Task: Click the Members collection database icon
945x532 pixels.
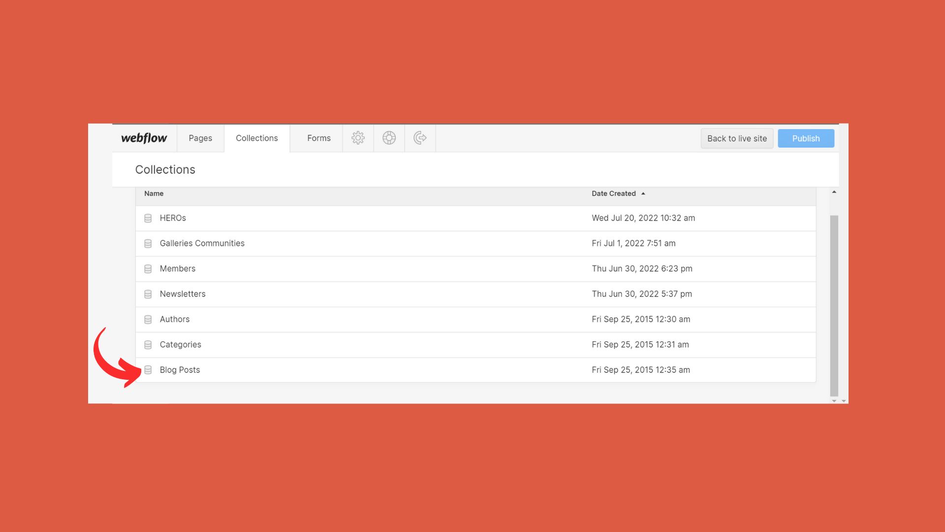Action: pos(148,269)
